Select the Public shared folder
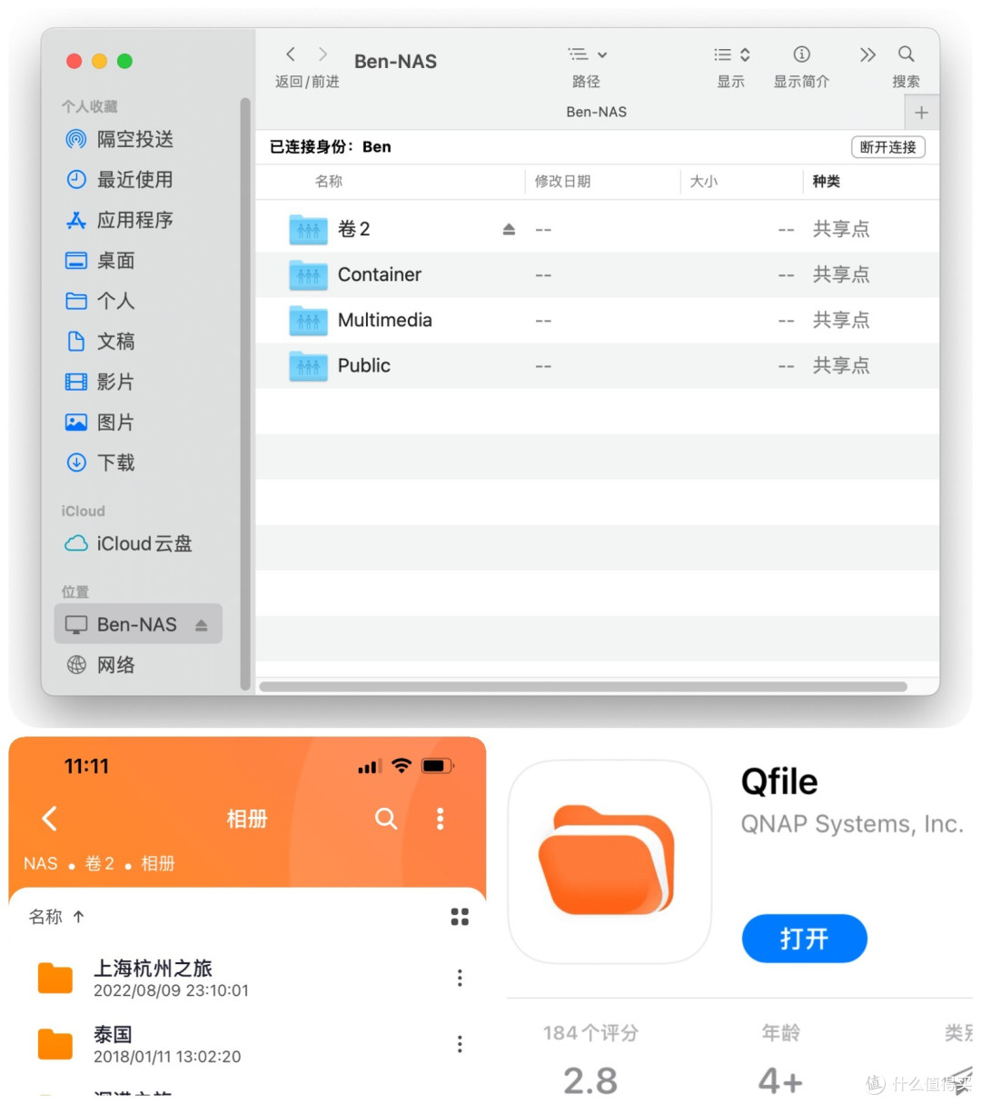981x1104 pixels. [x=598, y=365]
